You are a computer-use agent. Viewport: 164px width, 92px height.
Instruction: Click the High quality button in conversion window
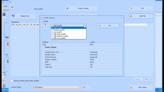[38, 9]
